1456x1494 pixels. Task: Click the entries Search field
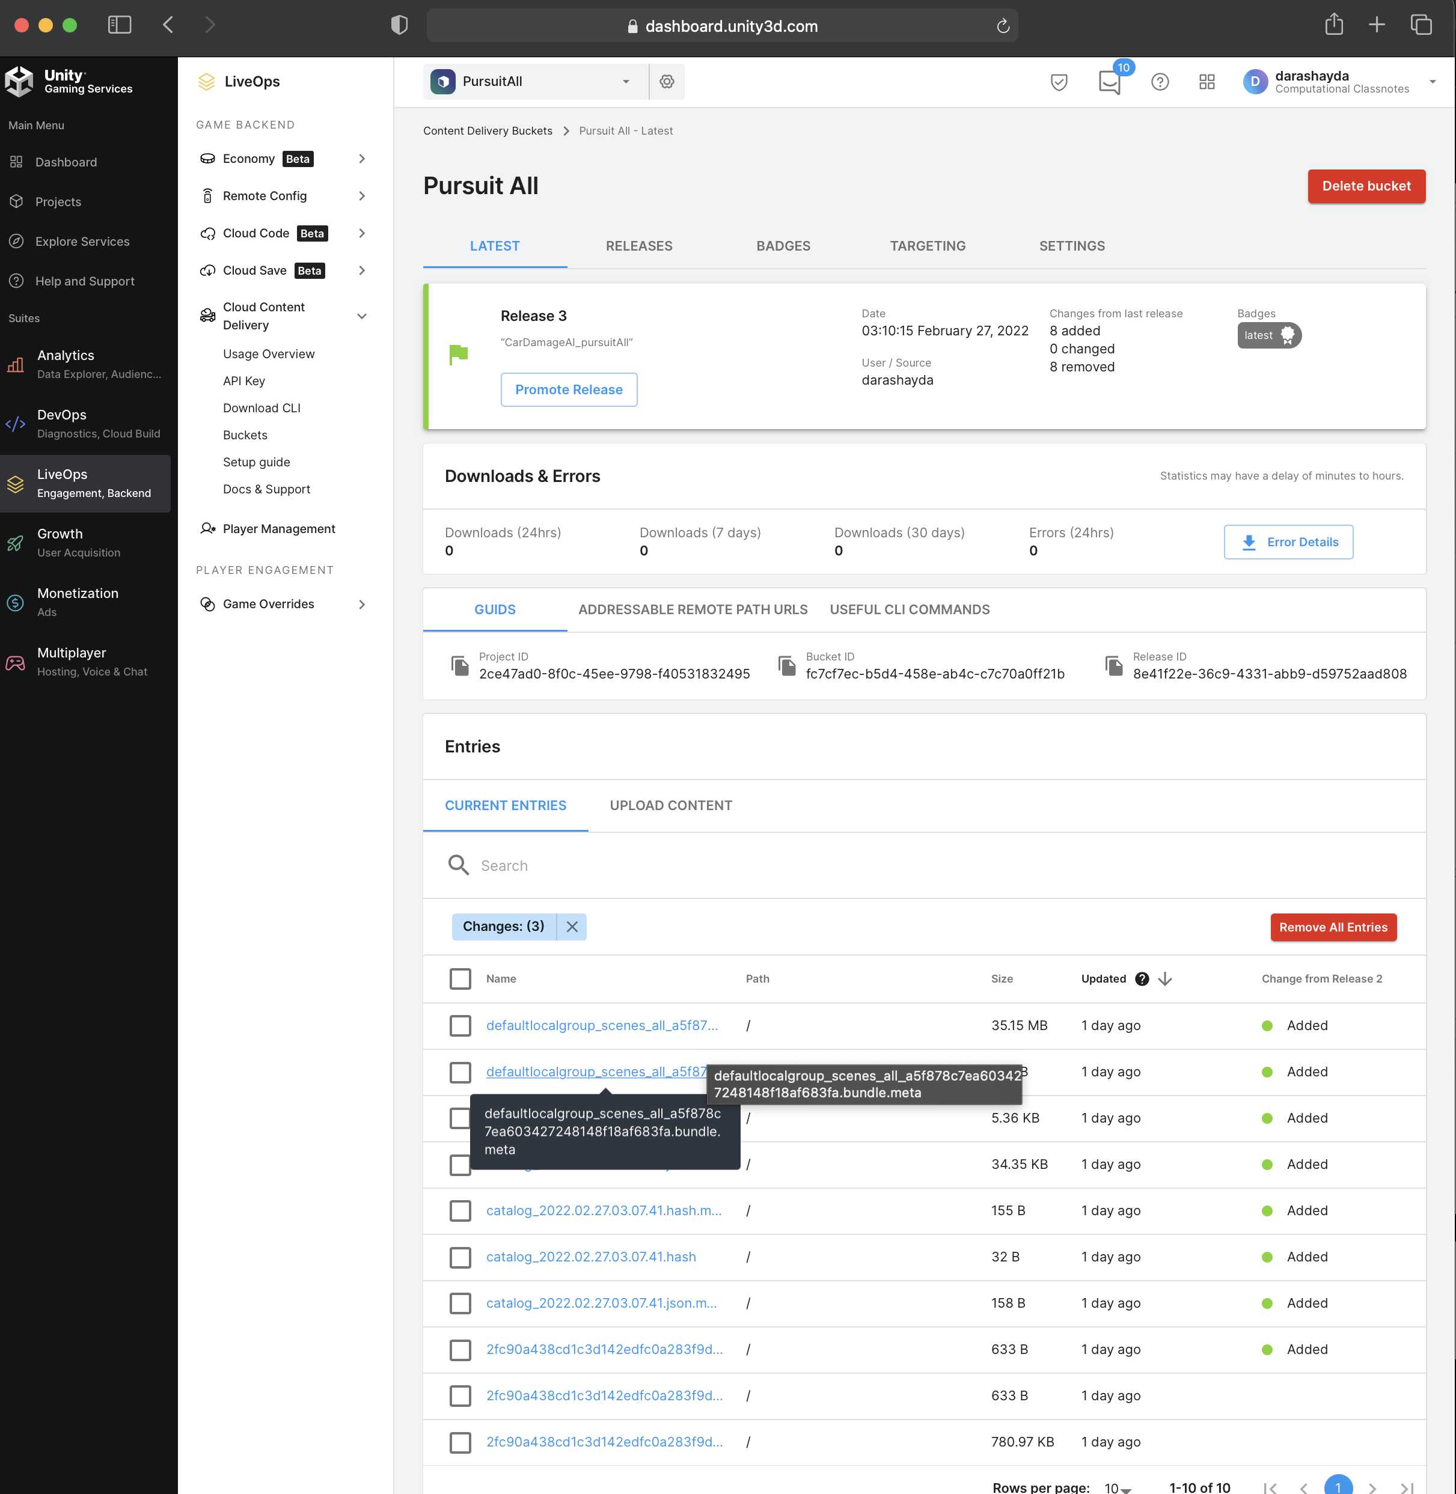point(688,865)
